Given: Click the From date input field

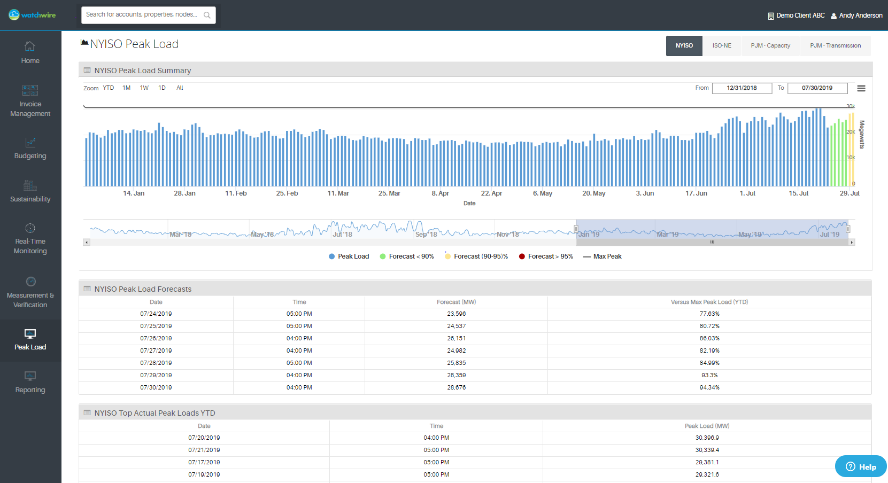Looking at the screenshot, I should [x=742, y=88].
